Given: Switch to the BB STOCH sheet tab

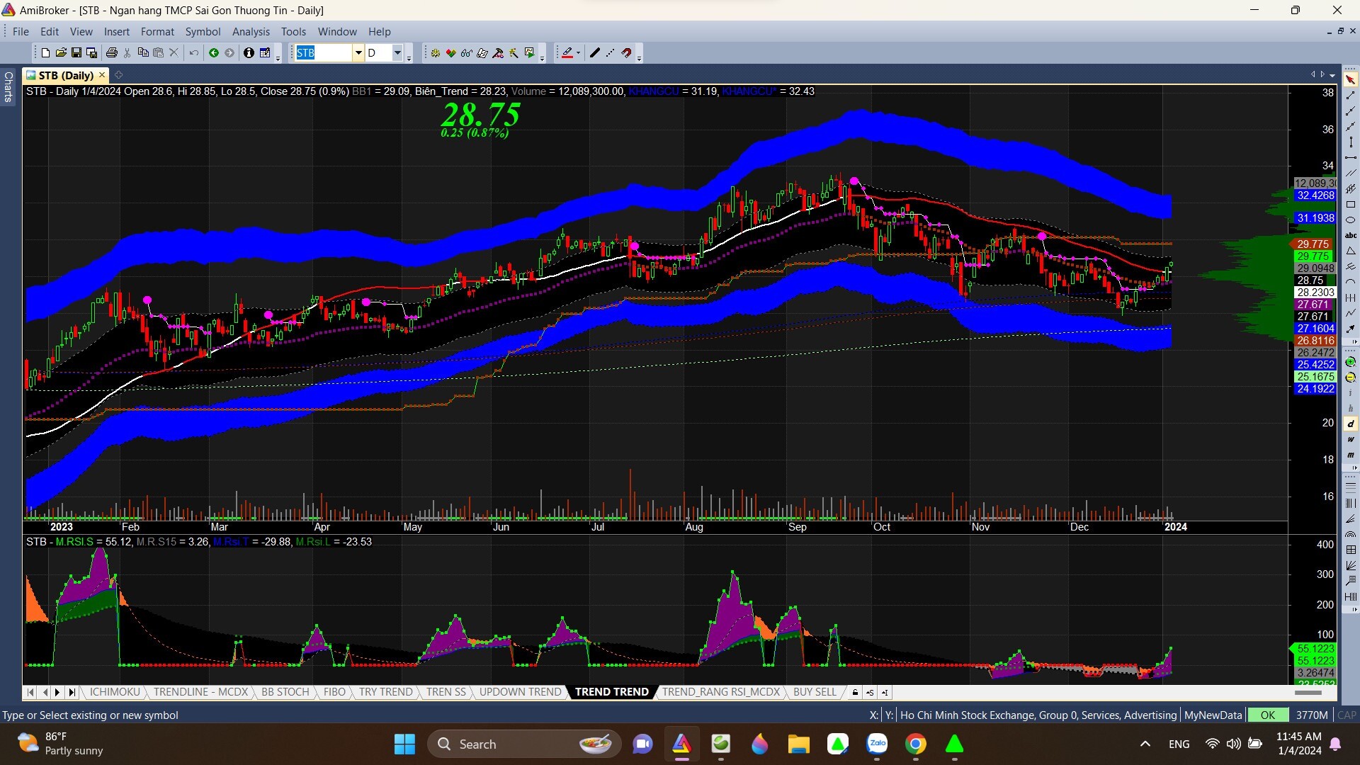Looking at the screenshot, I should (285, 692).
